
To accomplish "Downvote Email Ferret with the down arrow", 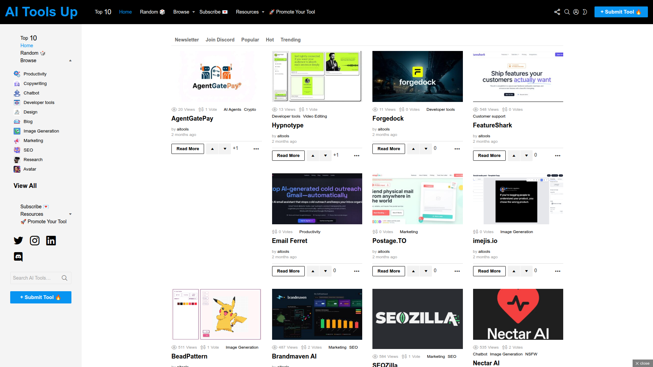I will coord(325,271).
